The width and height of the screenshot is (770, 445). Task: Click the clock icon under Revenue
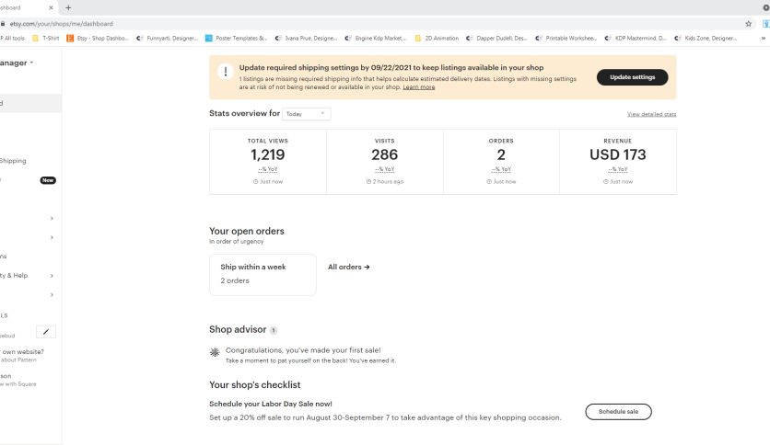(605, 182)
